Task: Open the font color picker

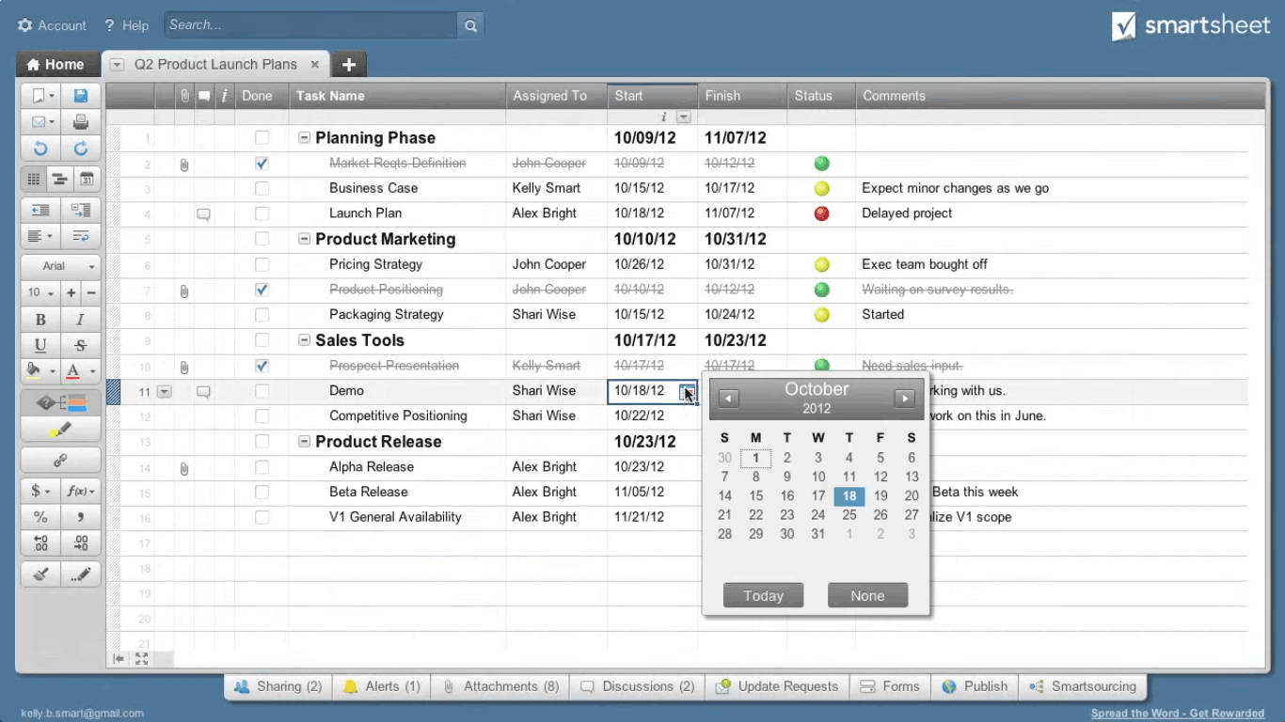Action: (x=74, y=370)
